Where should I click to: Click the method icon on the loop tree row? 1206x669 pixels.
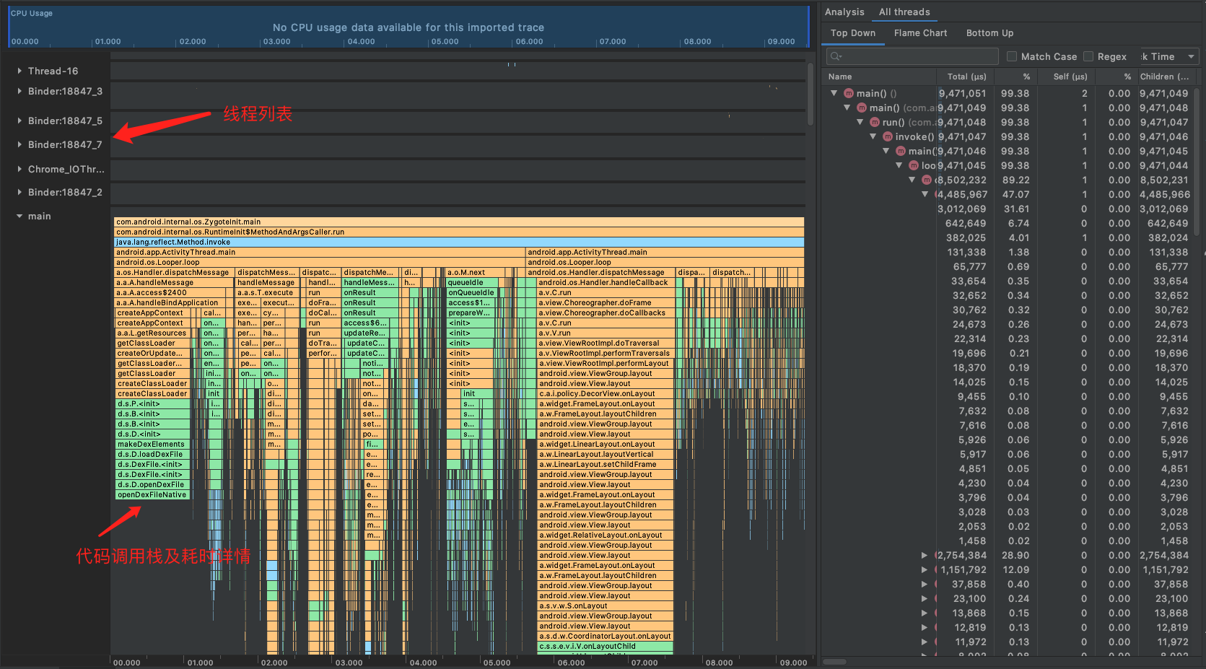click(914, 165)
